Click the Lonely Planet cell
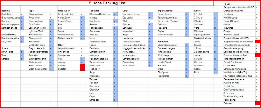This screenshot has width=261, height=108. (x=165, y=62)
